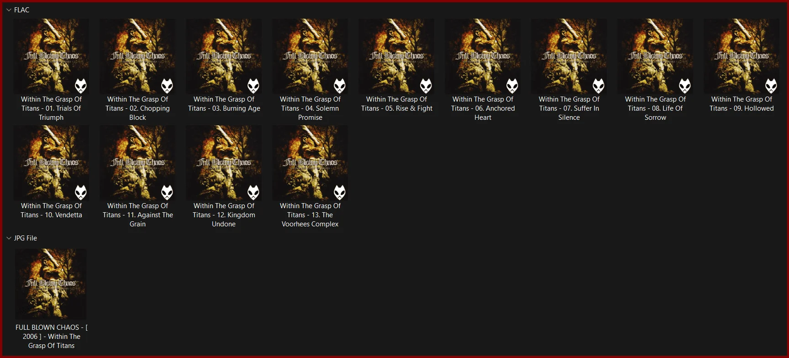Viewport: 789px width, 358px height.
Task: Click foobar icon on 13. The Voorhees Complex
Action: [x=340, y=192]
